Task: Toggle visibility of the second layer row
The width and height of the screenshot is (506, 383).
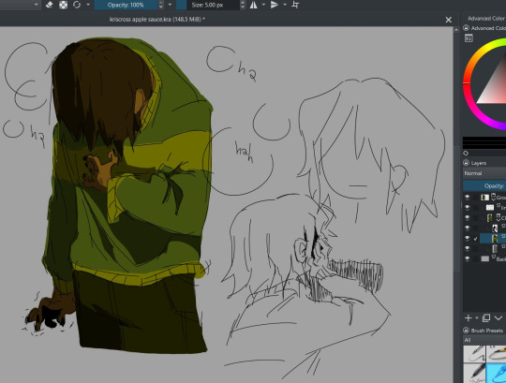Action: tap(467, 207)
